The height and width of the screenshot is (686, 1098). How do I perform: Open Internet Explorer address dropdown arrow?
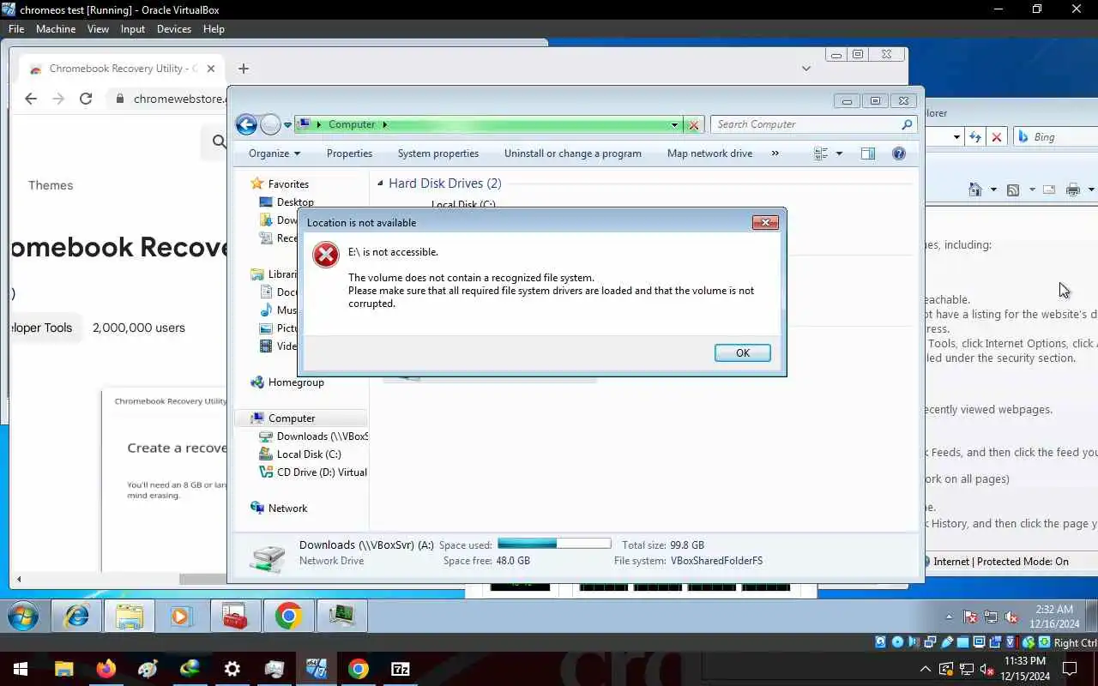point(956,137)
